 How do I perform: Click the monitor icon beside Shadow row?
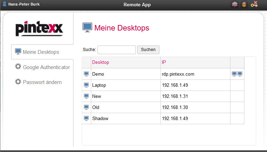coord(86,118)
